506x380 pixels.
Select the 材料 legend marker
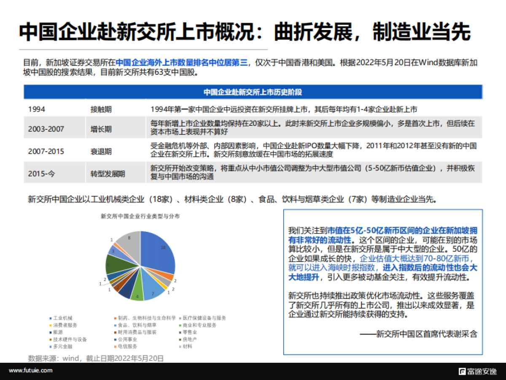[x=180, y=346]
